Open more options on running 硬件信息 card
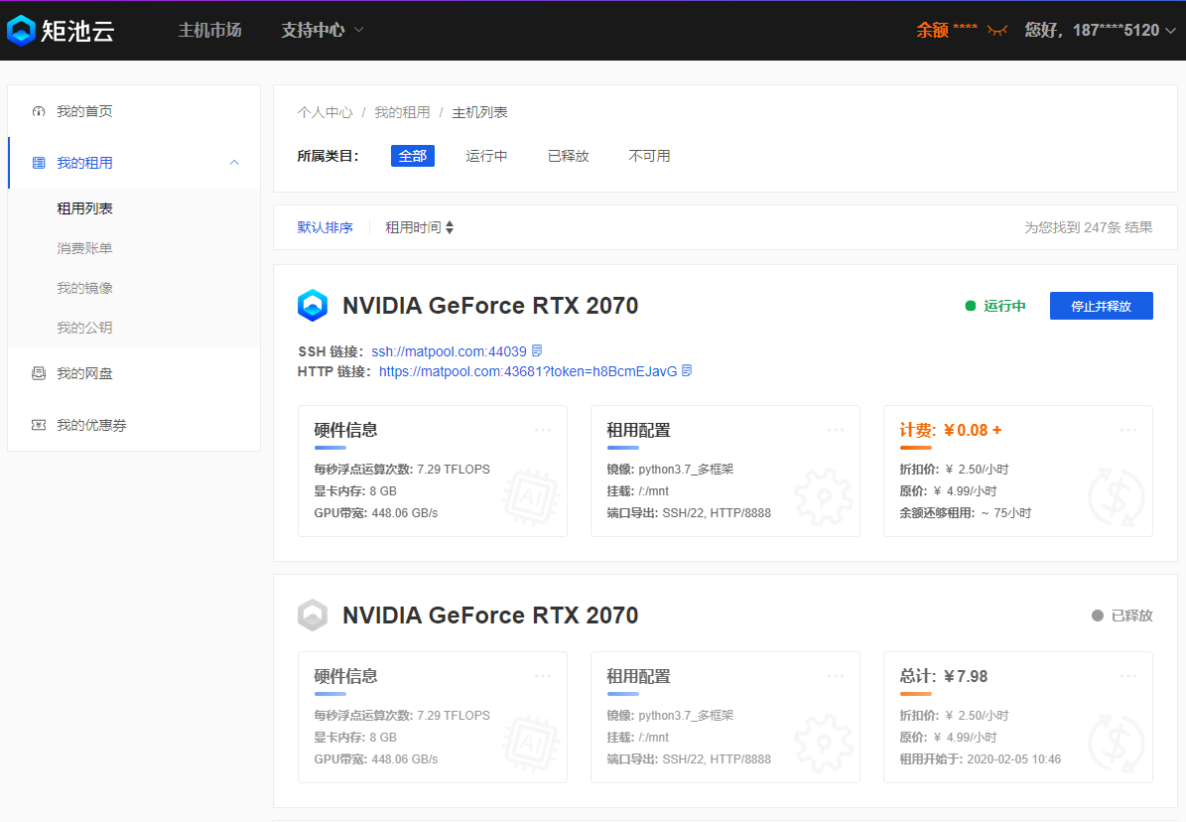1186x822 pixels. coord(543,430)
